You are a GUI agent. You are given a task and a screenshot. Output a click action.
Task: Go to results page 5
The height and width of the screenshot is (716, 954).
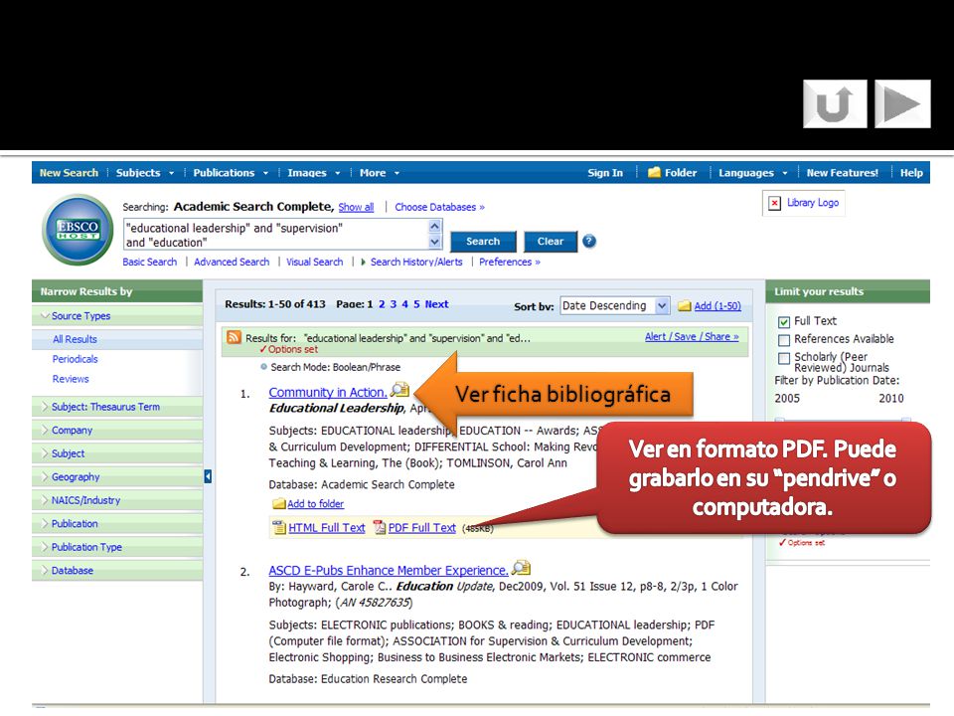click(x=416, y=304)
